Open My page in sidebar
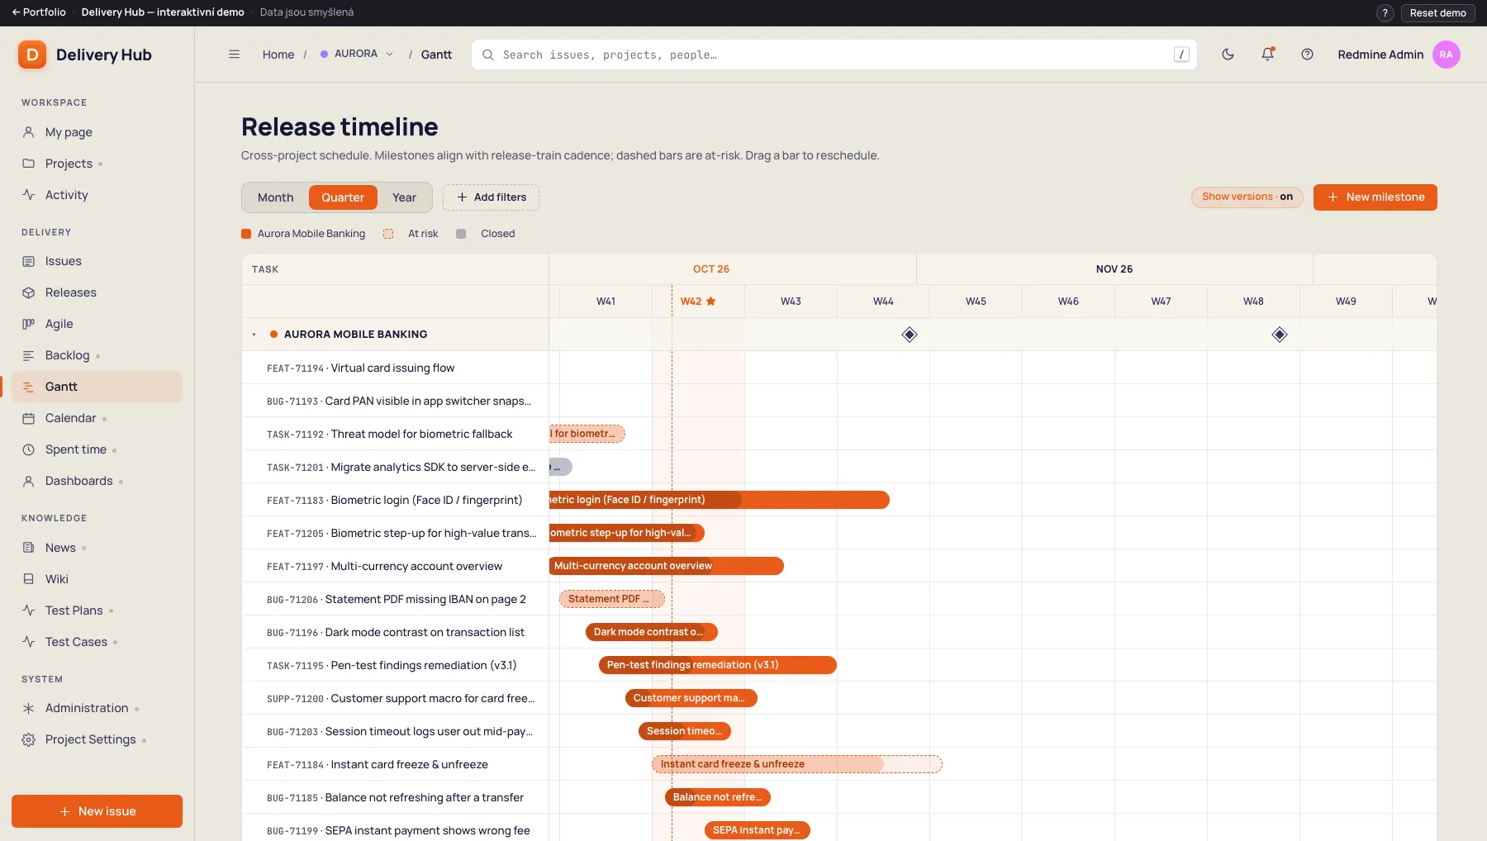The width and height of the screenshot is (1487, 841). pyautogui.click(x=97, y=132)
